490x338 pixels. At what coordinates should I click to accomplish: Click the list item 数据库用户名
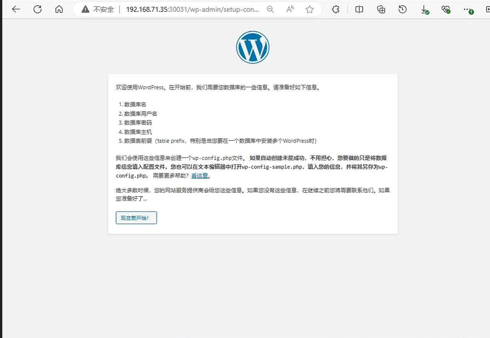point(140,113)
